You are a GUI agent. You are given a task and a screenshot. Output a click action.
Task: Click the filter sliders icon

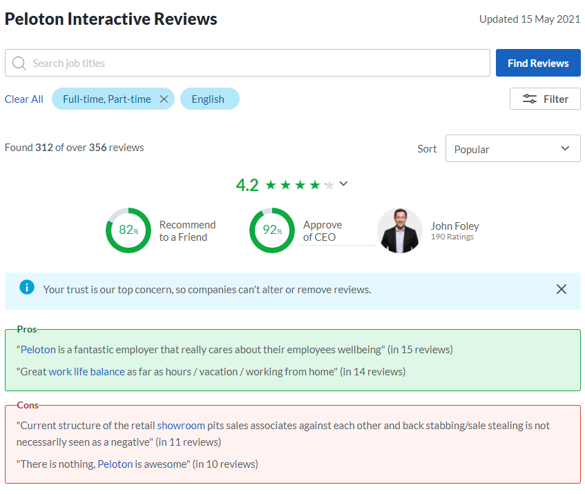coord(530,99)
